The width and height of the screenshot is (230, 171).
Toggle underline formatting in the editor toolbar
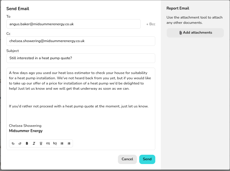click(x=41, y=143)
